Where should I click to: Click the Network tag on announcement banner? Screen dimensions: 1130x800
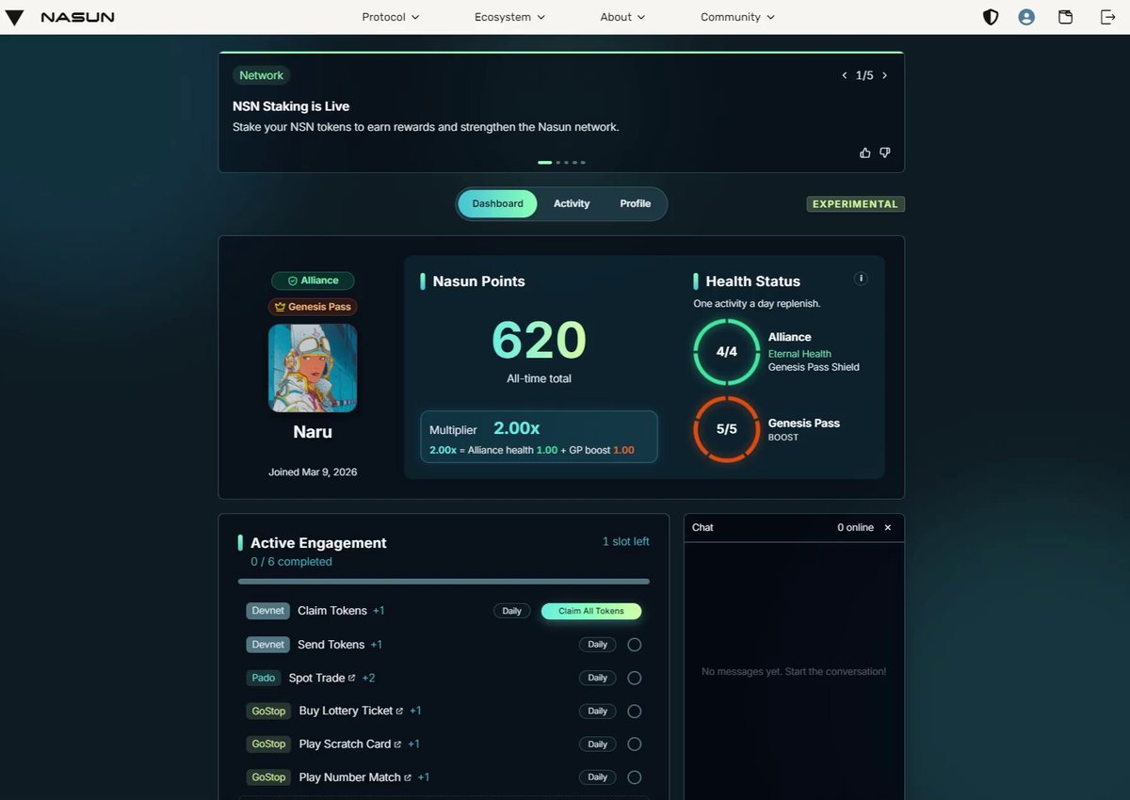coord(261,75)
